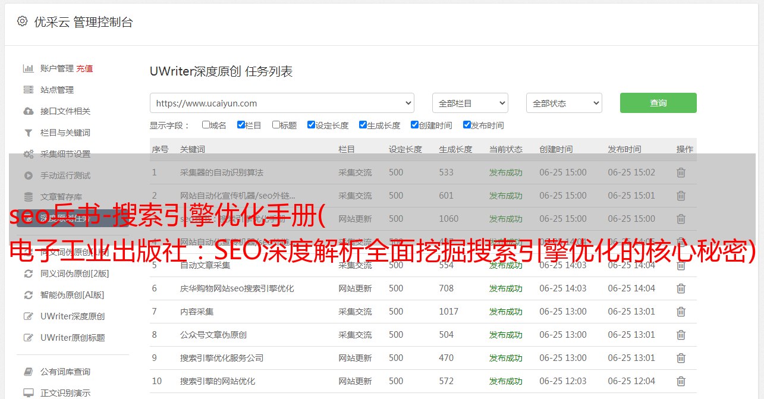The image size is (764, 399).
Task: Delete 搜索引擎优化服务公司 task using trash icon
Action: click(681, 358)
